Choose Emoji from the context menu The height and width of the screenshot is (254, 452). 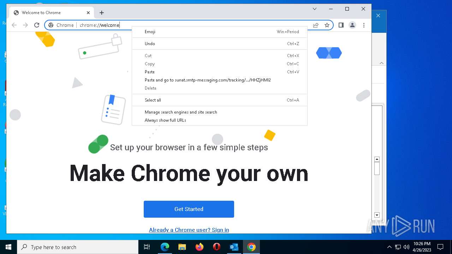point(220,32)
